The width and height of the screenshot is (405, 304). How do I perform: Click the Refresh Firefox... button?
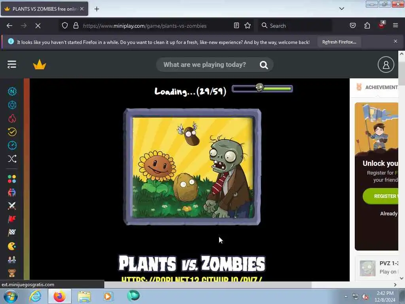[339, 42]
